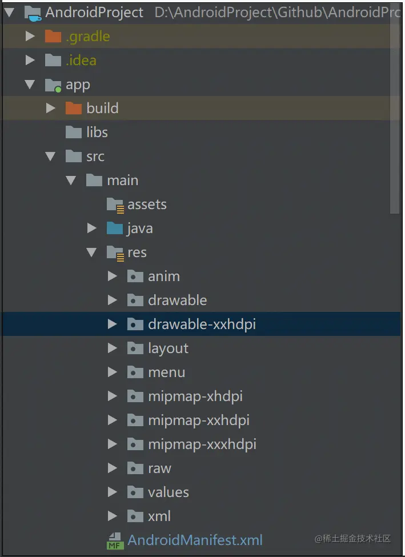Select the java label

point(140,229)
